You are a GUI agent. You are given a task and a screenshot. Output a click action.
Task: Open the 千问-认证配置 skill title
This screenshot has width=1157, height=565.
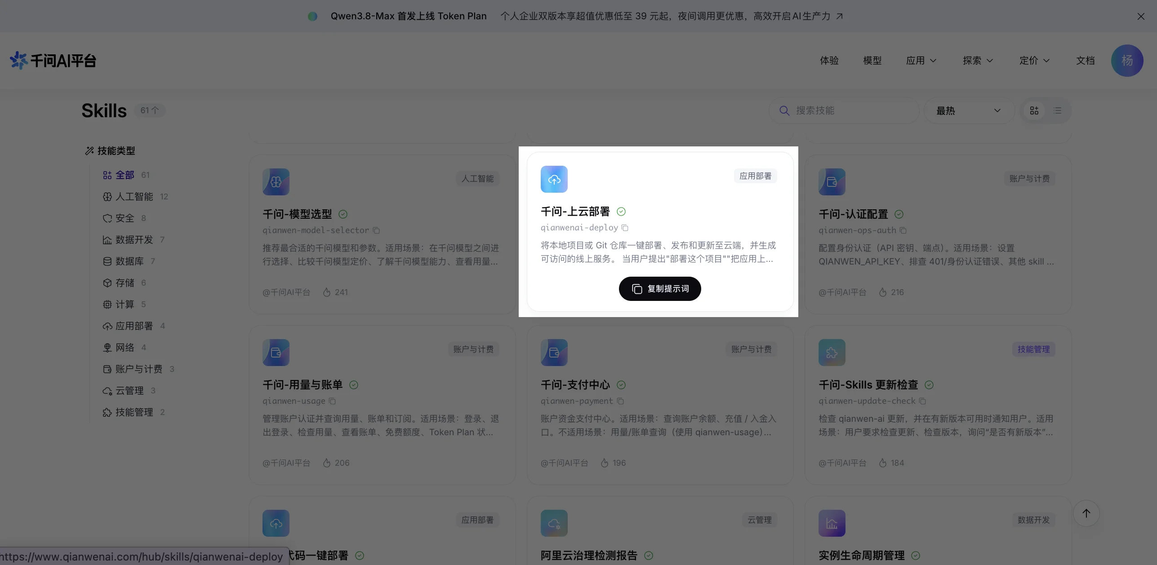tap(853, 214)
